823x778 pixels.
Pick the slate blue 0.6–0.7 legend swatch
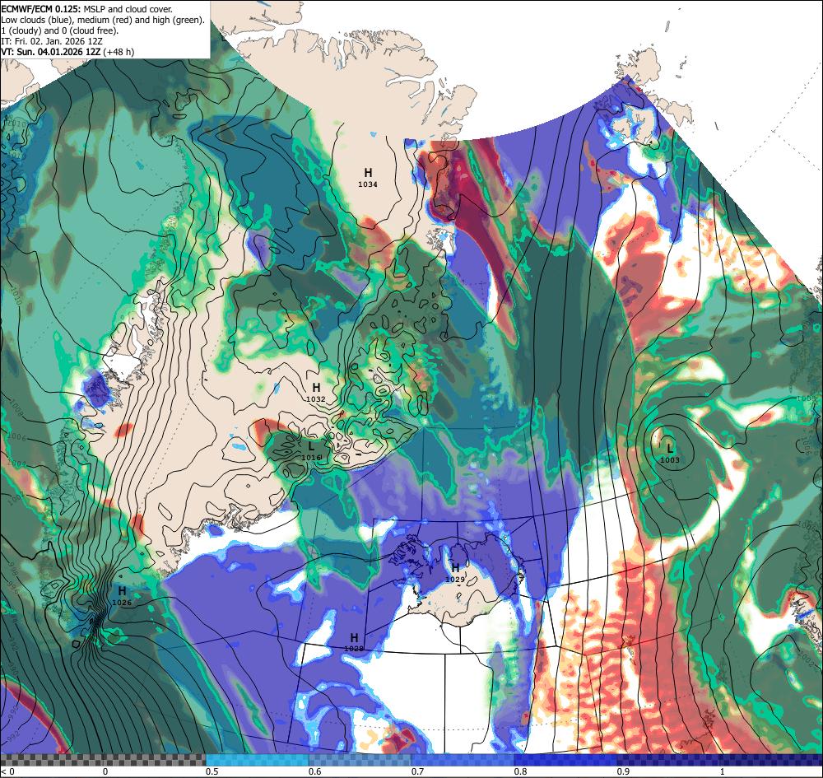(x=360, y=760)
